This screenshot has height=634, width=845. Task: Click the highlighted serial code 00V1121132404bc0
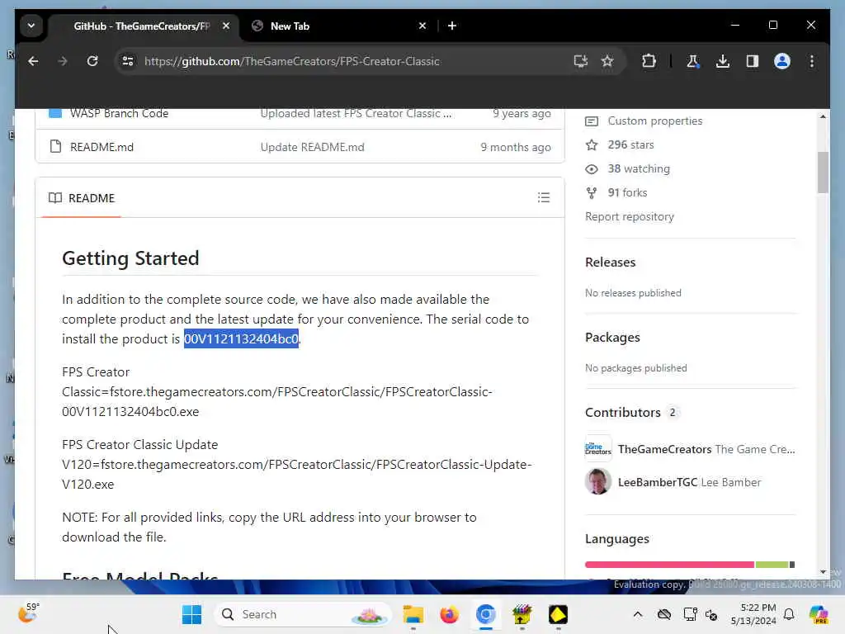point(241,338)
